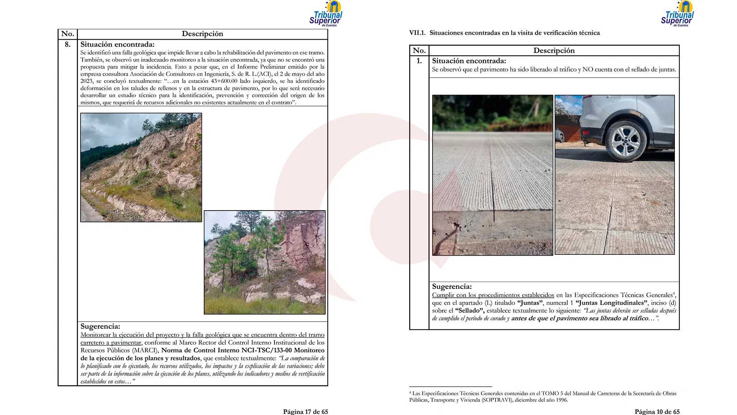
Task: Click the underlined 'Cumplir con los procedimientos establecidos' text
Action: 493,295
